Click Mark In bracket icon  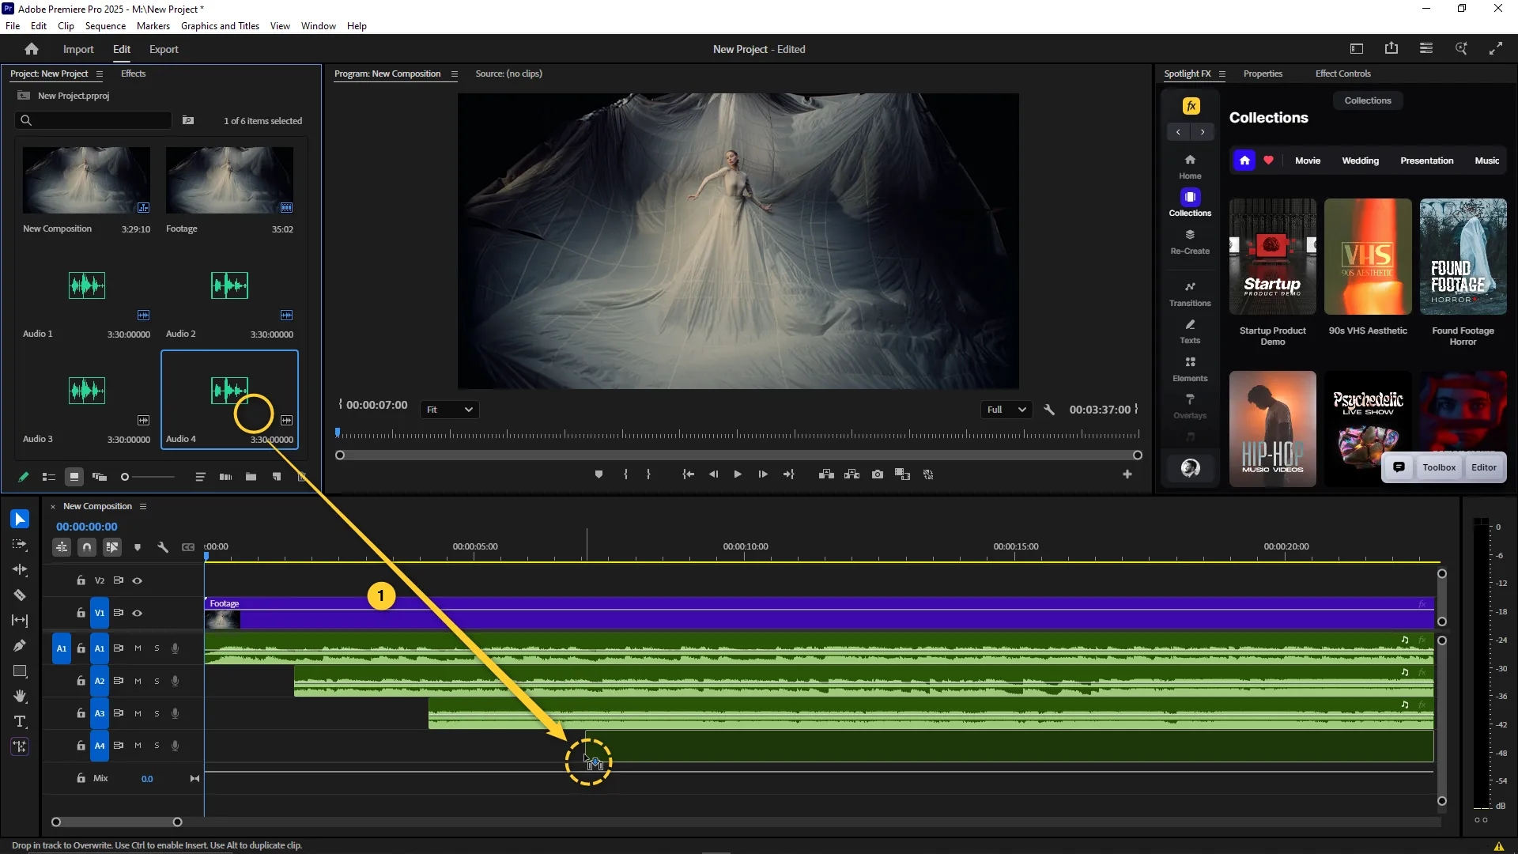pos(625,474)
